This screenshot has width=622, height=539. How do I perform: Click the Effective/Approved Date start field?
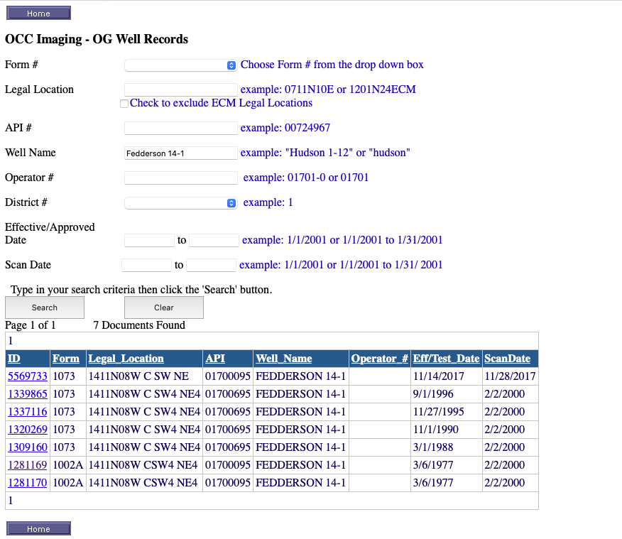pyautogui.click(x=149, y=240)
